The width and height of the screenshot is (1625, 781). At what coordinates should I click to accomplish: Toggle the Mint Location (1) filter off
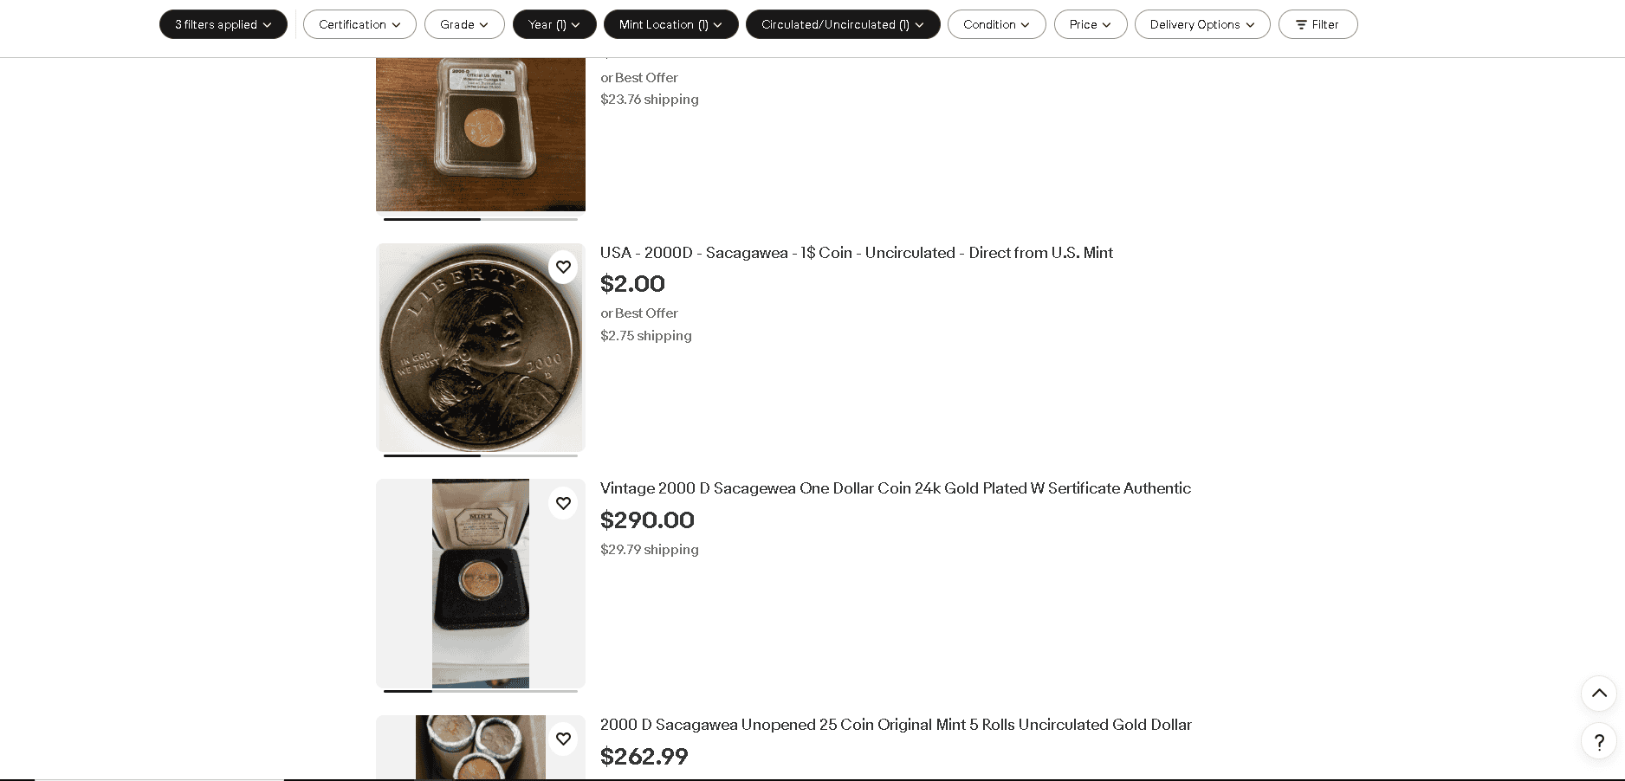(x=670, y=24)
